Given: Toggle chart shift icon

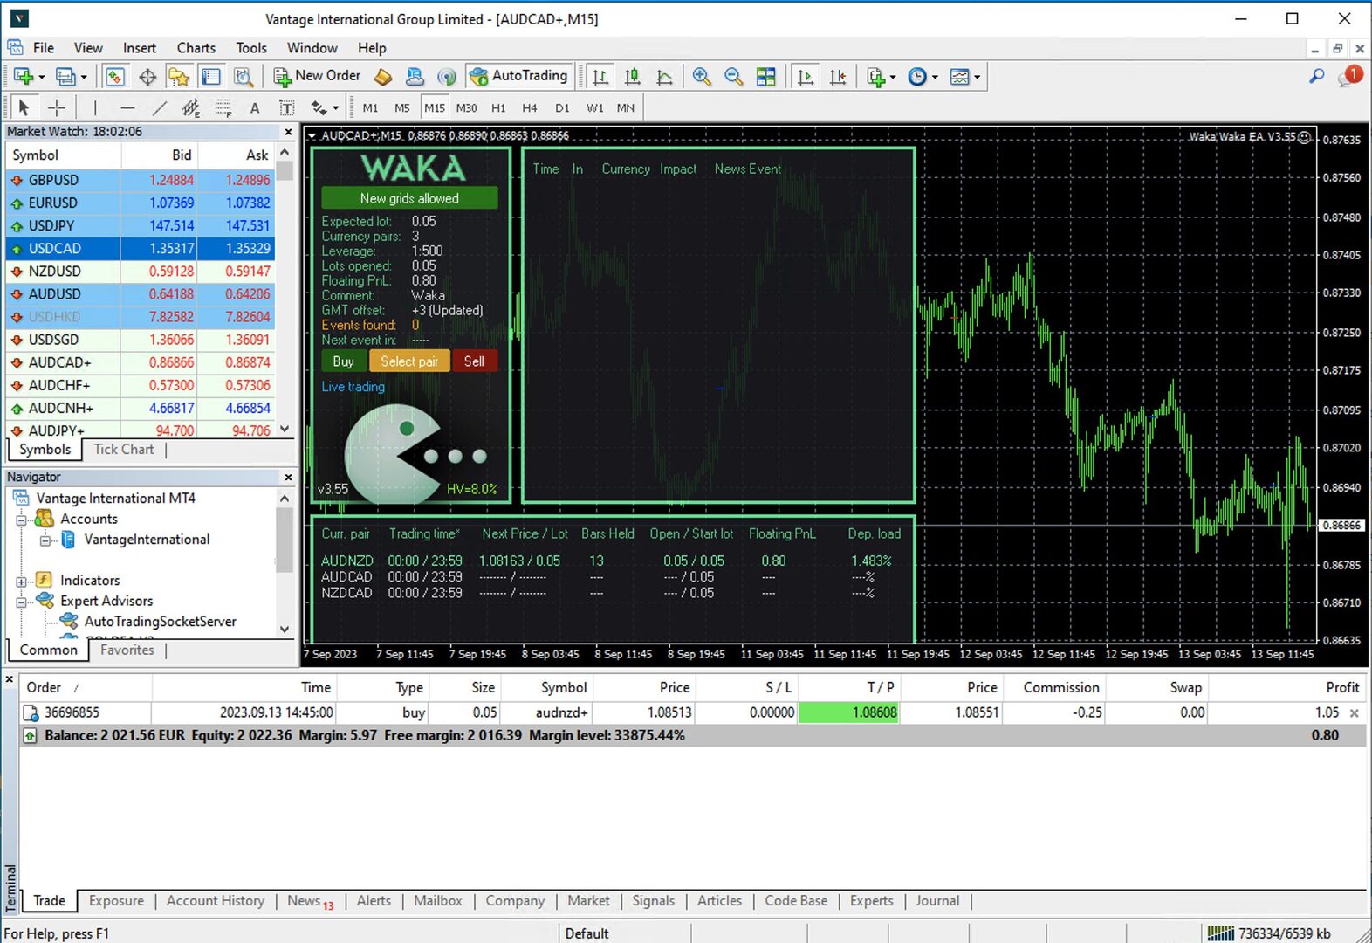Looking at the screenshot, I should tap(838, 77).
